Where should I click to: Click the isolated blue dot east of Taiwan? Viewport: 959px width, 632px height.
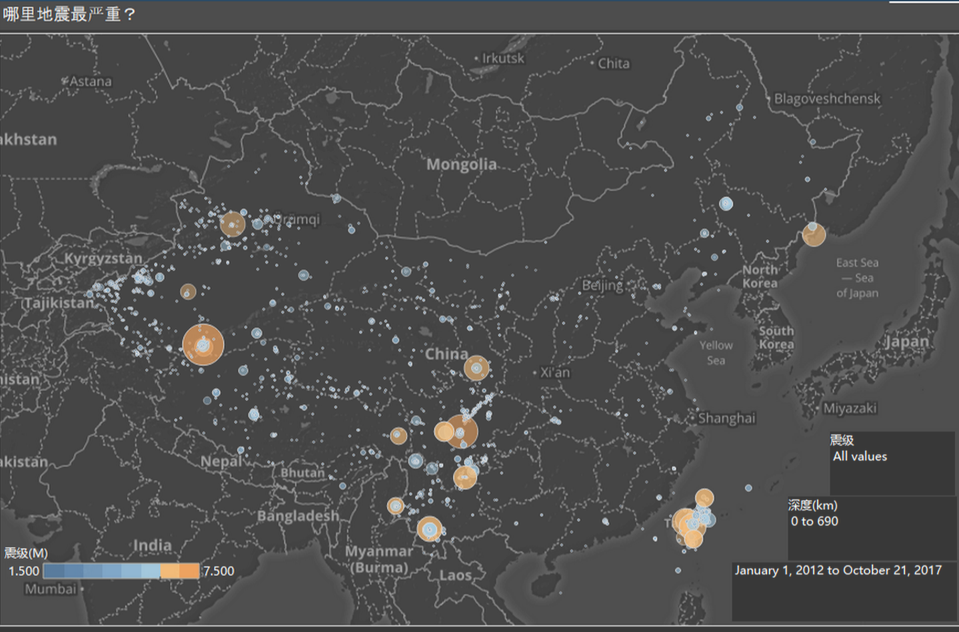tap(748, 488)
